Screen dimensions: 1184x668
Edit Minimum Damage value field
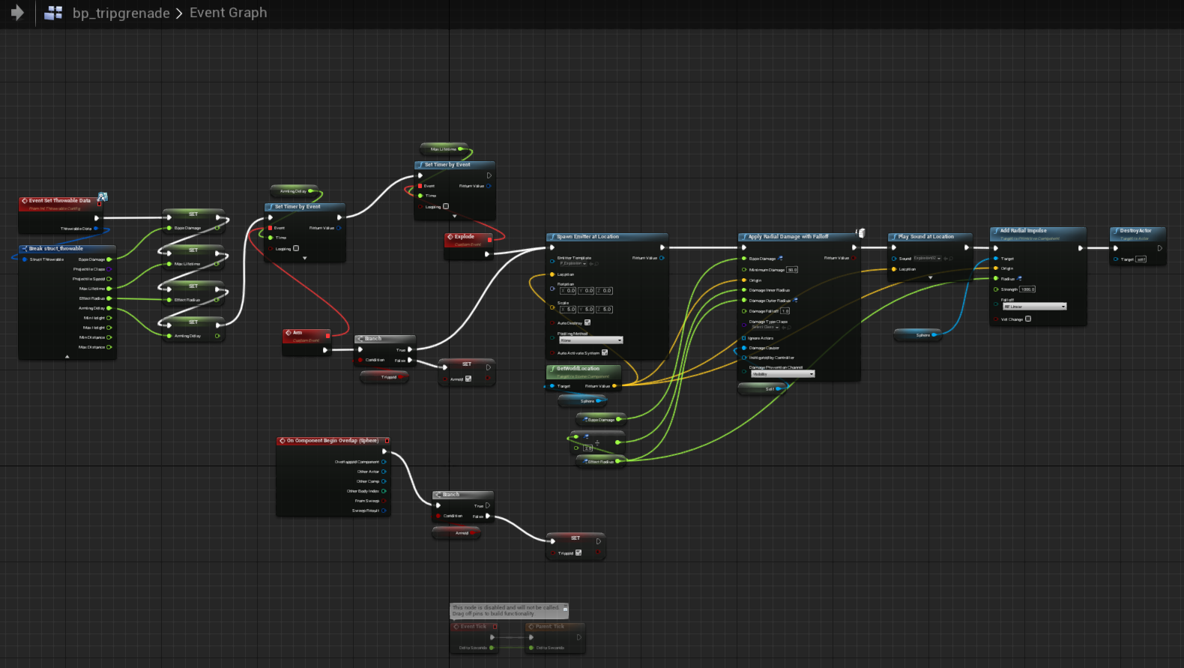[x=792, y=270]
